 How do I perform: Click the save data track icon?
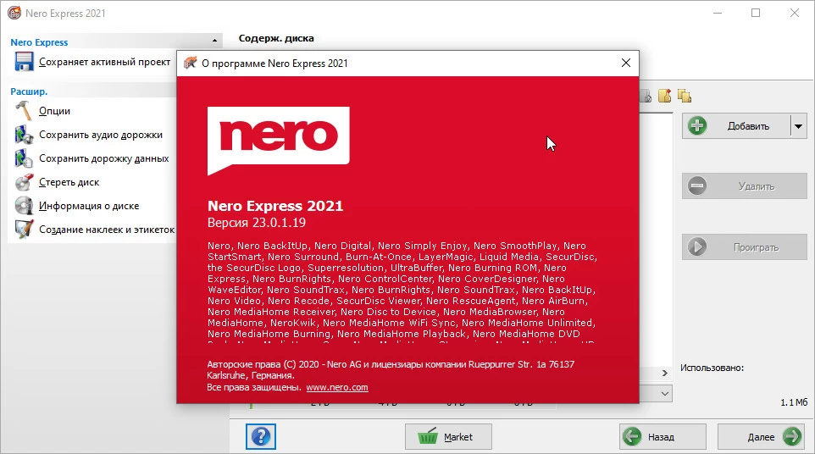[24, 158]
